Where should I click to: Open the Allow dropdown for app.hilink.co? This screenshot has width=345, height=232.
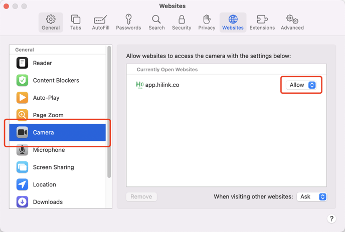(302, 85)
